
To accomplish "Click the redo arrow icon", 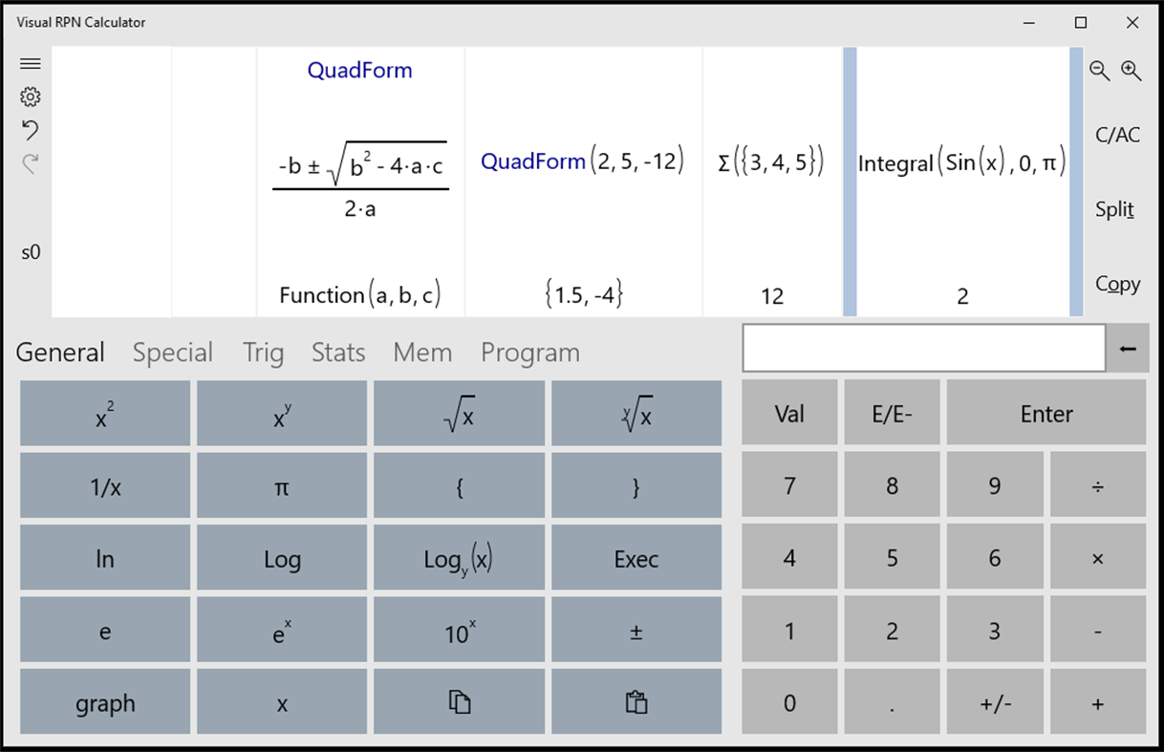I will pos(30,162).
